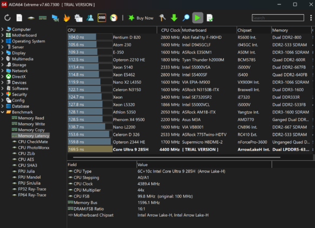The image size is (315, 228).
Task: Launch the disk benchmark toolbar icon
Action: coord(31,18)
